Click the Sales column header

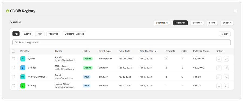pyautogui.click(x=184, y=51)
